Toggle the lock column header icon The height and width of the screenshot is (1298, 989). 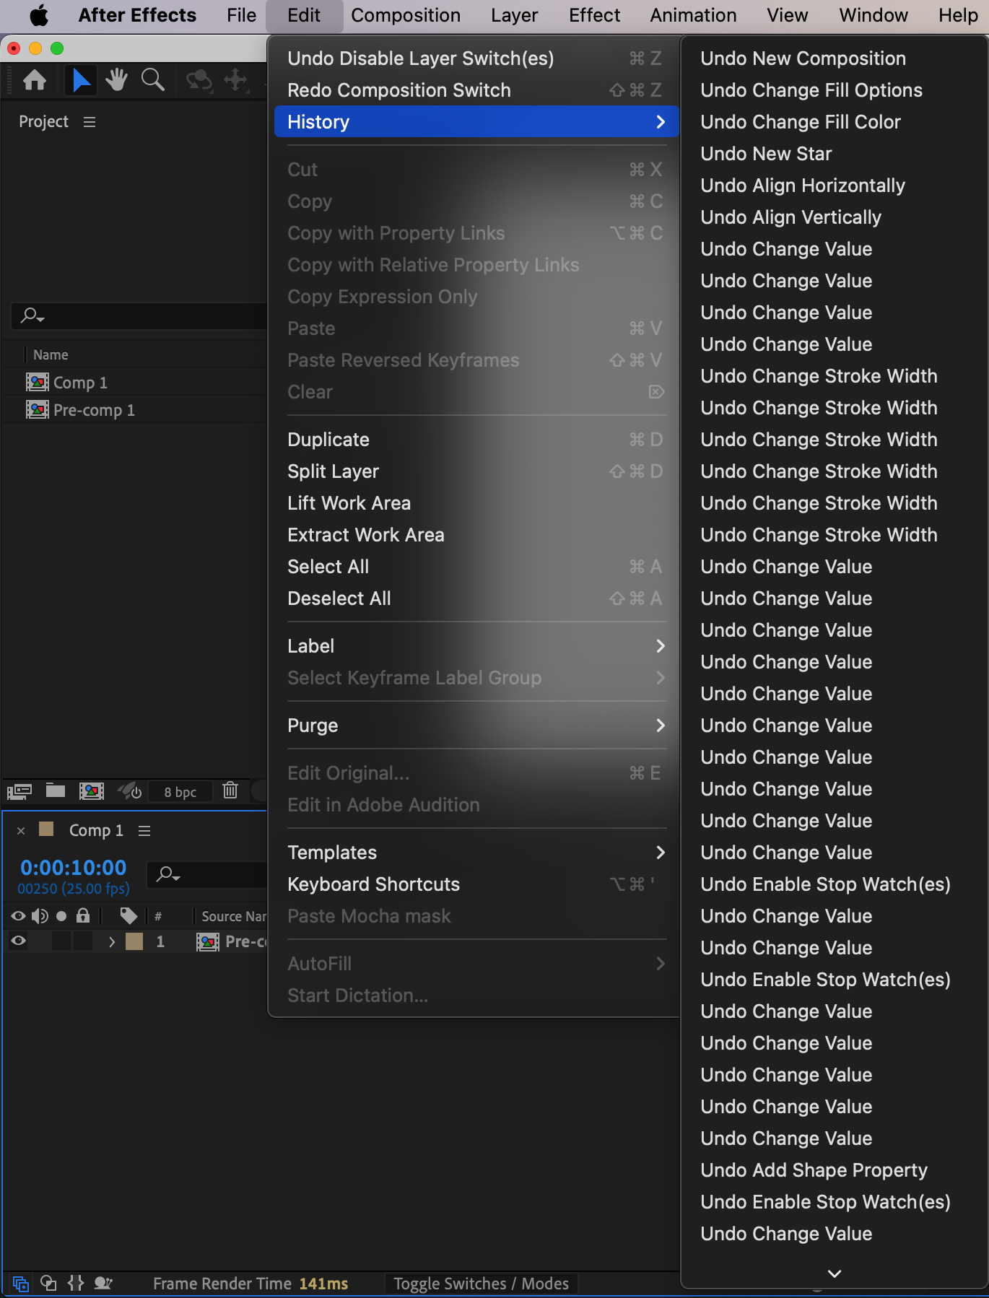click(83, 916)
